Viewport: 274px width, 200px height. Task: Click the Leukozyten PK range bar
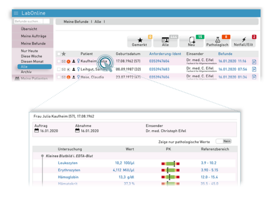[x=170, y=163]
